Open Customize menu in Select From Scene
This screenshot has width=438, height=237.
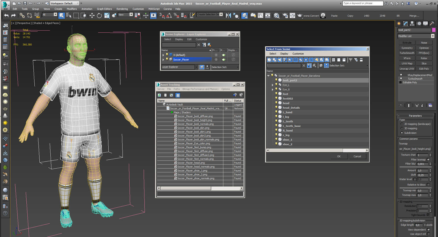[298, 54]
